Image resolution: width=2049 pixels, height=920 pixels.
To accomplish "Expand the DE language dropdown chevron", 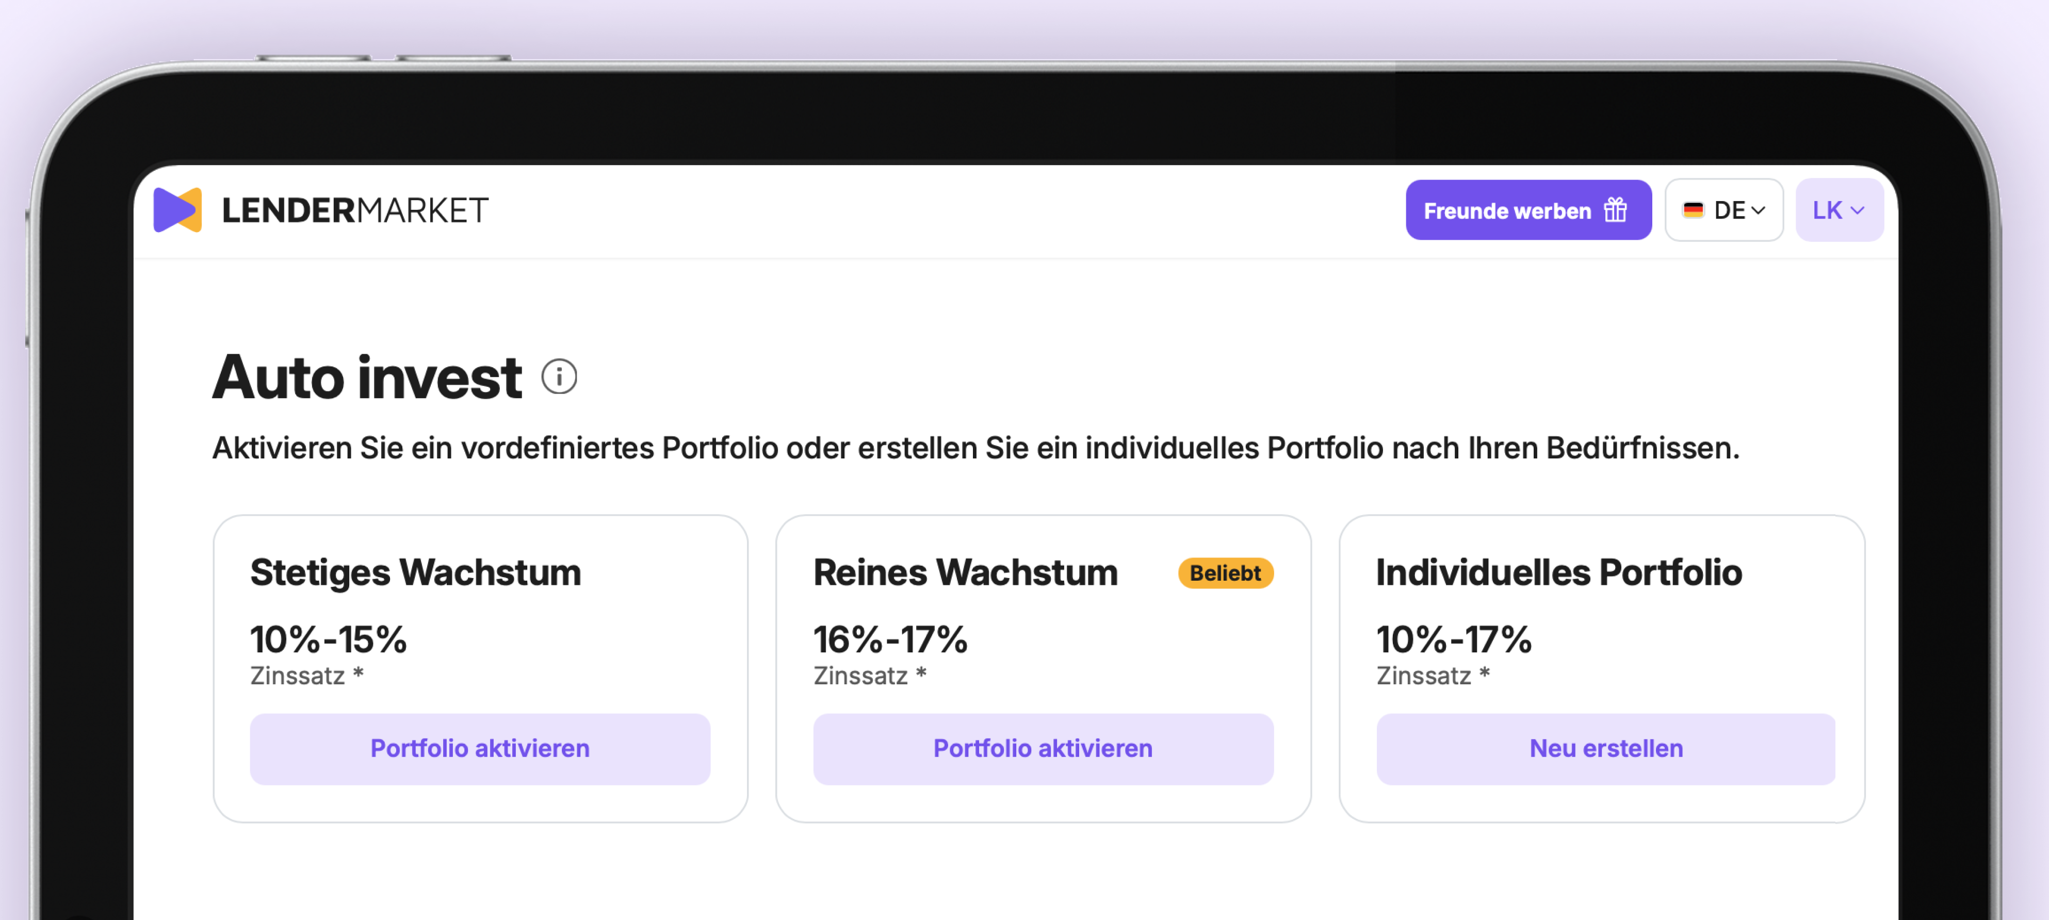I will click(1758, 211).
